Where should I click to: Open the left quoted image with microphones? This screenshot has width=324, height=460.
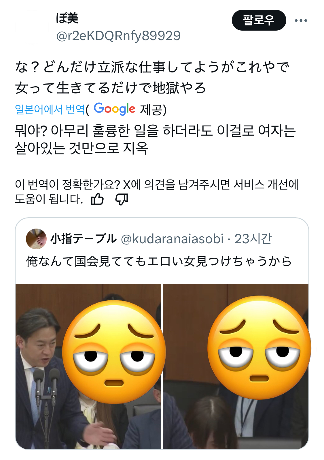point(88,366)
